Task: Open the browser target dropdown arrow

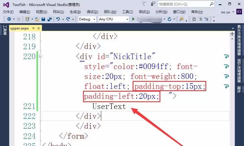Action: coord(164,19)
